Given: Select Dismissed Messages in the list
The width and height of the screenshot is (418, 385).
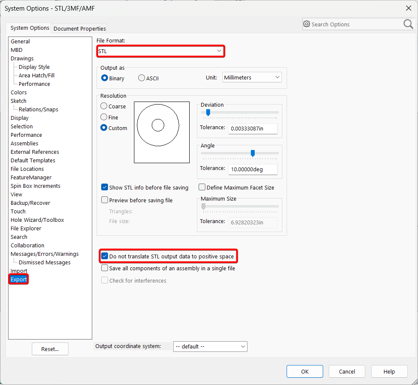Looking at the screenshot, I should click(45, 263).
